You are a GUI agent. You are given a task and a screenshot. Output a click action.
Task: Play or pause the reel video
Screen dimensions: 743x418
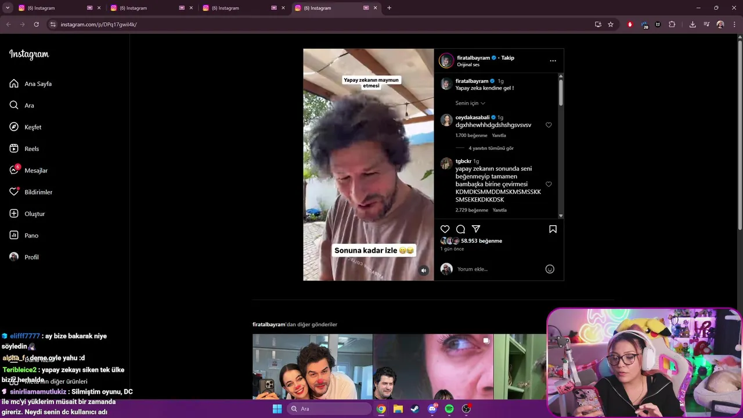click(369, 164)
